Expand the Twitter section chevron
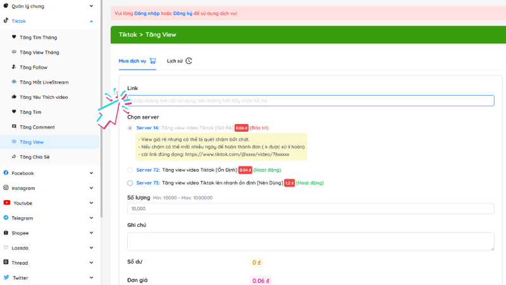 point(91,277)
